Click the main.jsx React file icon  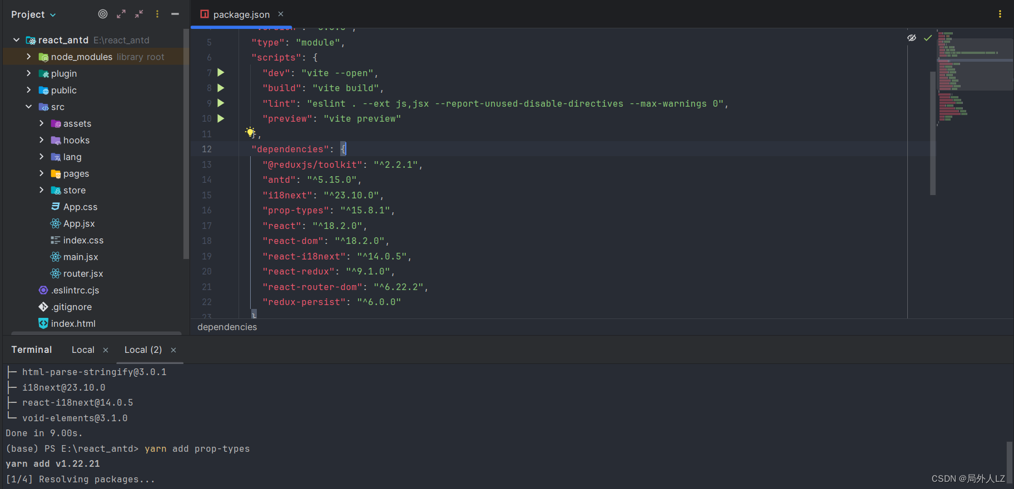coord(56,257)
